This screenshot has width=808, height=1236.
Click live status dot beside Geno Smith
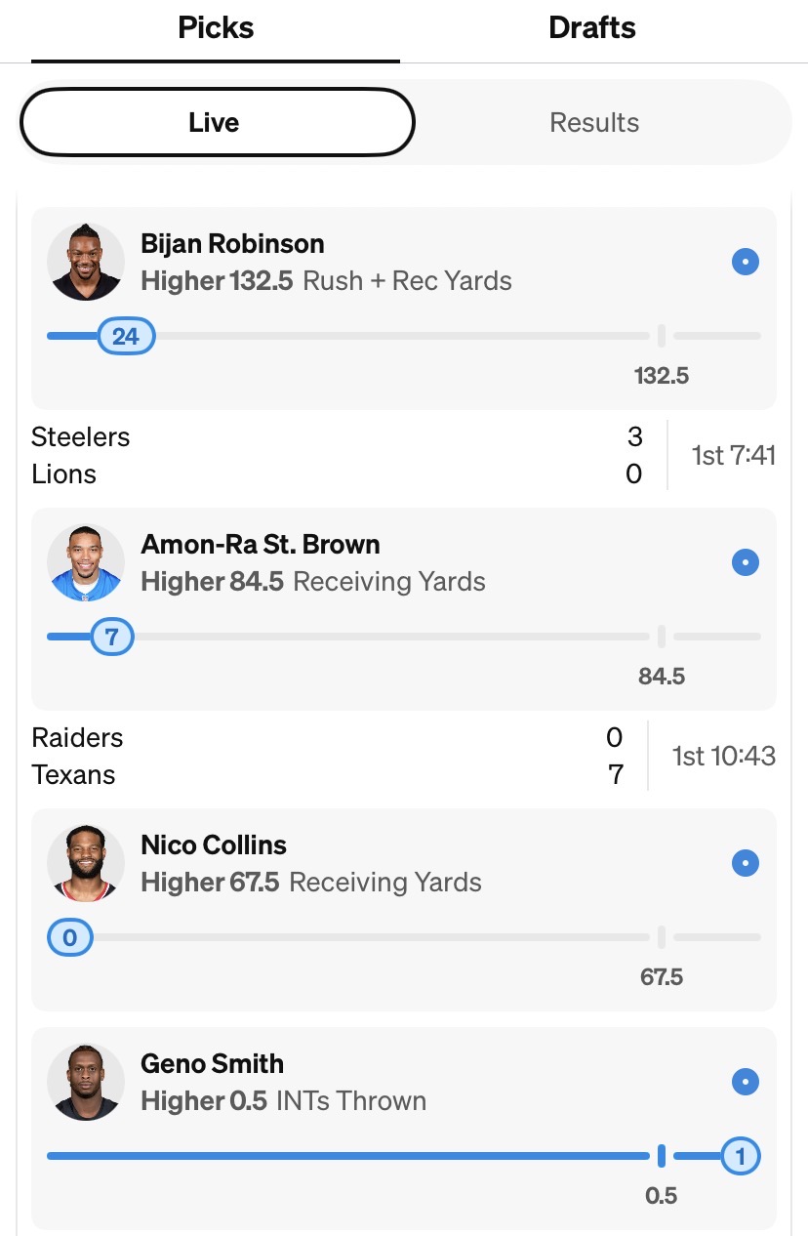746,1082
